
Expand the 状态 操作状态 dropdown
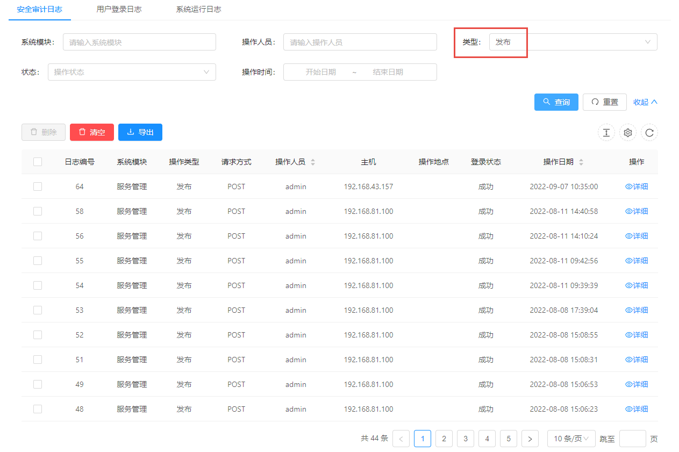pos(132,72)
